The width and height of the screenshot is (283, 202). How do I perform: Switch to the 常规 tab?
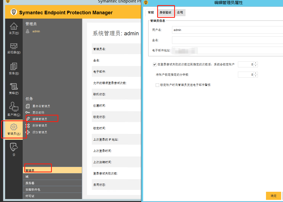(x=151, y=12)
